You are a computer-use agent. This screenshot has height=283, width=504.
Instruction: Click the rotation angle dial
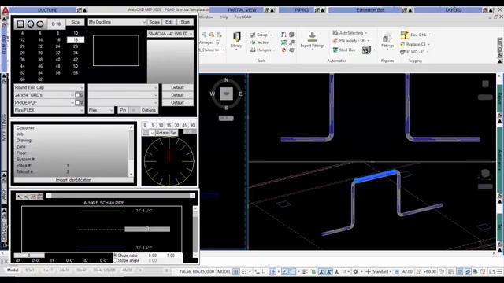(169, 161)
